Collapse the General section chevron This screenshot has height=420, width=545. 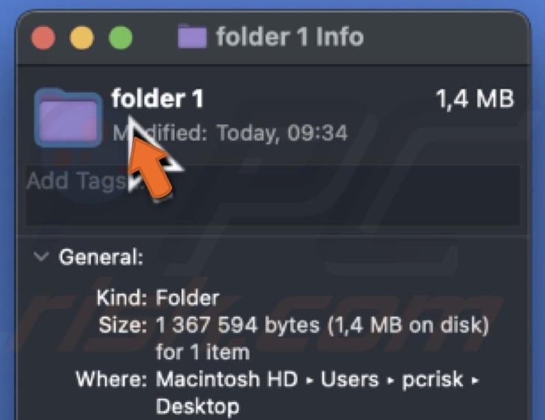(x=41, y=257)
